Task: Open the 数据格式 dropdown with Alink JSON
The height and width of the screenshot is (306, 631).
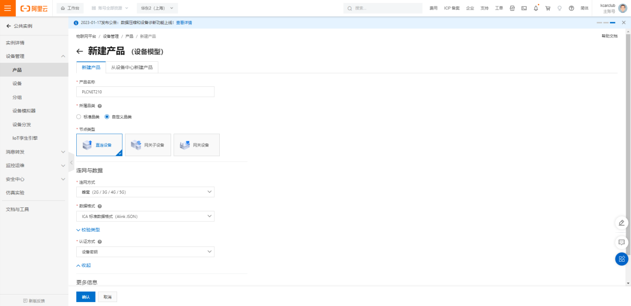Action: click(145, 216)
